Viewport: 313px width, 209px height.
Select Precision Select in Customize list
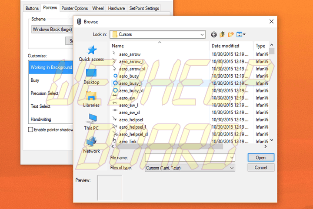(x=51, y=93)
